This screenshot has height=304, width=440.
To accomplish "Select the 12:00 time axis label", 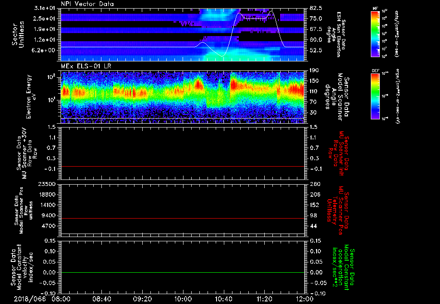I will (x=304, y=298).
